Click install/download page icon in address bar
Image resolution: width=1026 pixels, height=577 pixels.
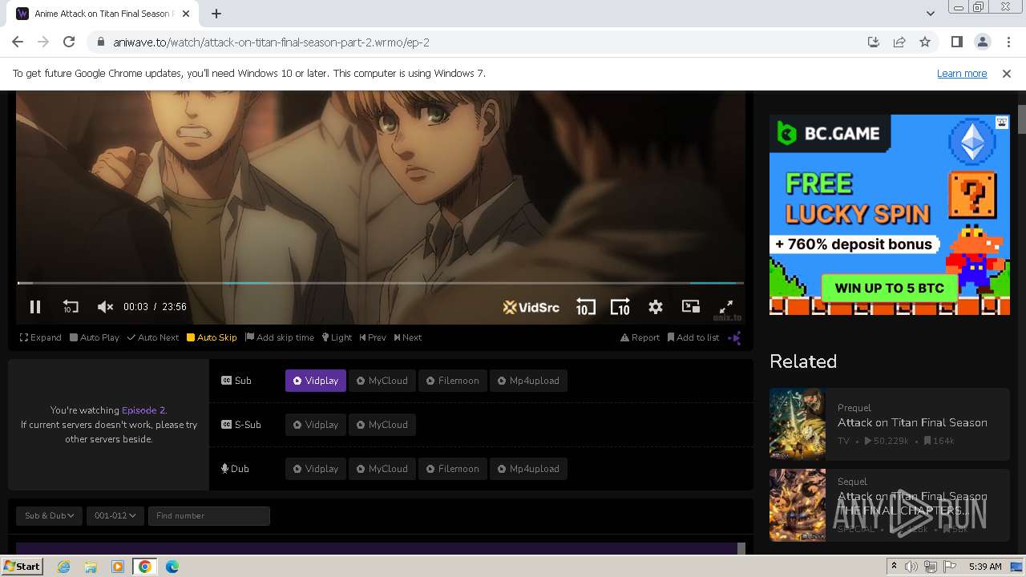coord(874,42)
